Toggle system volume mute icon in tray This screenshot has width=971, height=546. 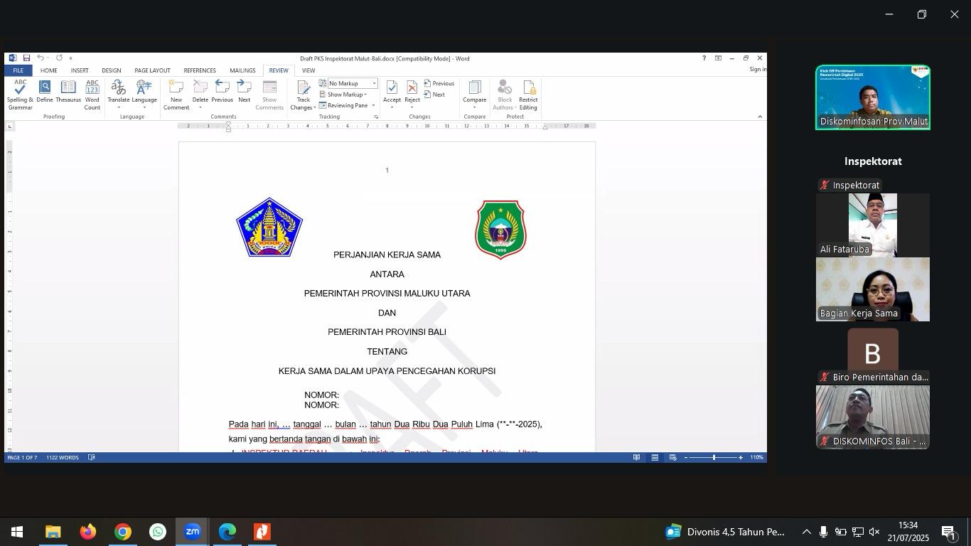click(x=874, y=532)
